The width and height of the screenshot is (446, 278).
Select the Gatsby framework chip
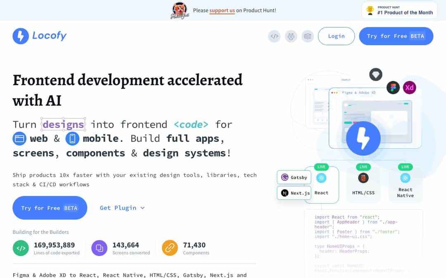click(294, 178)
